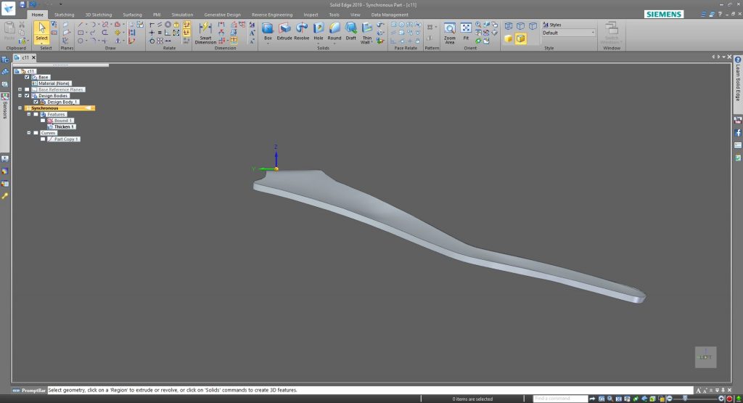Pick the Circle draw tool
This screenshot has width=743, height=403.
tap(81, 41)
